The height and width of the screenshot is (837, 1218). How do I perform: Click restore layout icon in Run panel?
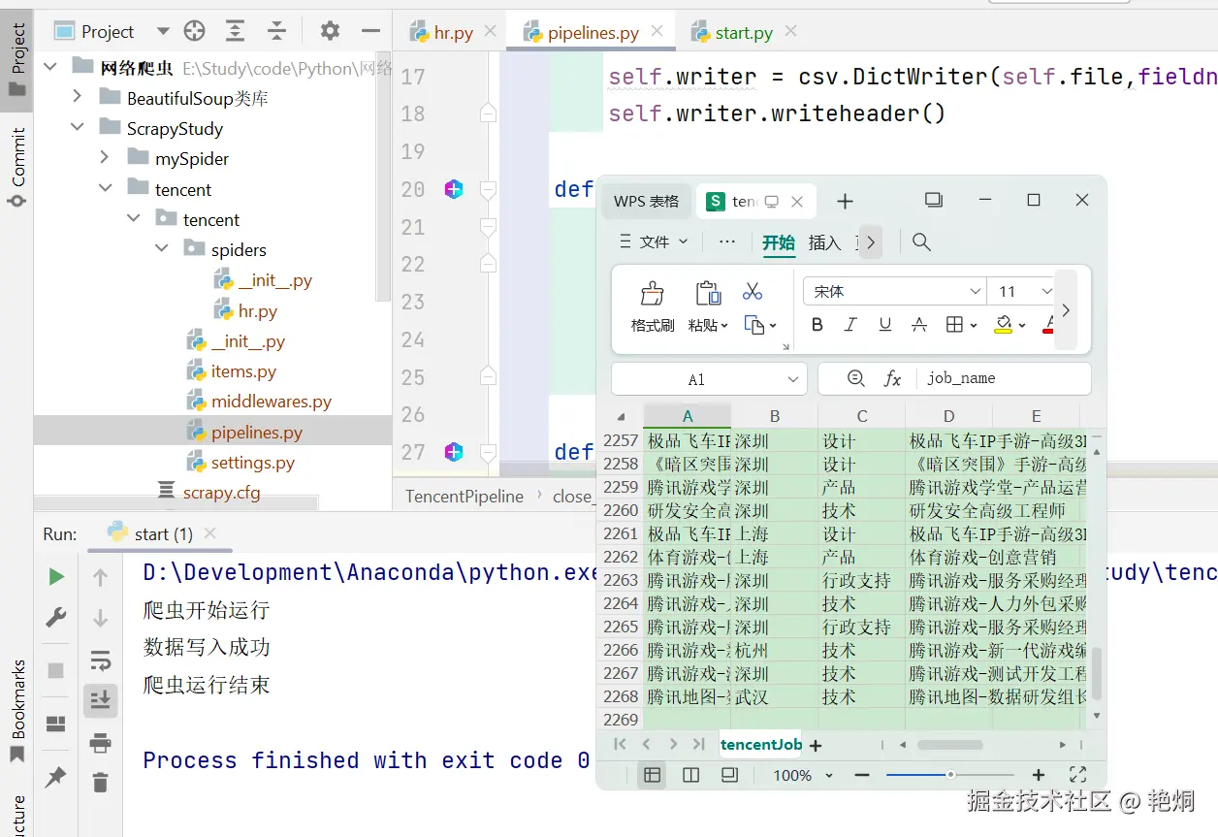pyautogui.click(x=56, y=724)
